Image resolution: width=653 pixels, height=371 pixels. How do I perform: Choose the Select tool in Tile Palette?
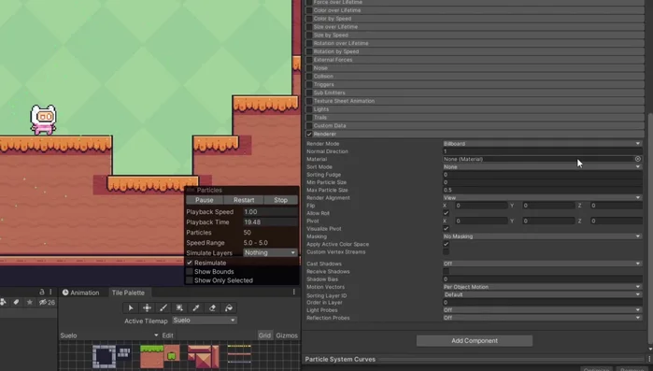(x=131, y=308)
